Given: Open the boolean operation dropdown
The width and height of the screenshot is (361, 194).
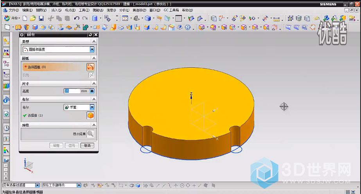Looking at the screenshot, I should 92,107.
